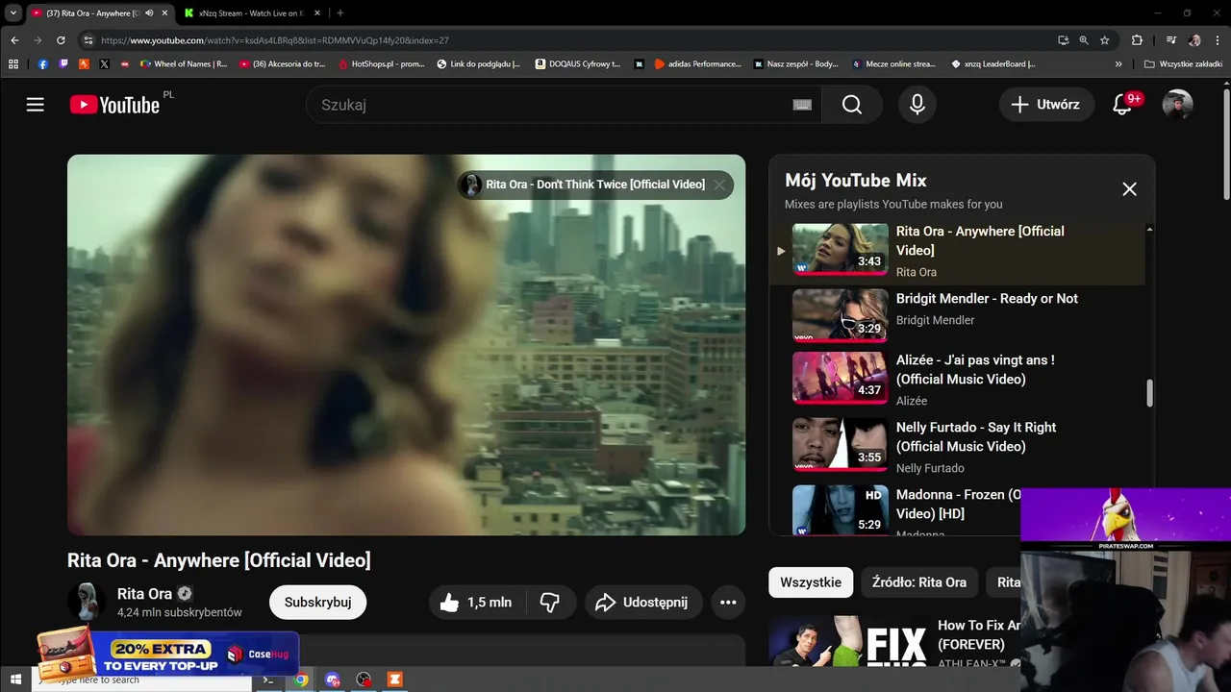
Task: Close the Mój YouTube Mix panel
Action: point(1129,189)
